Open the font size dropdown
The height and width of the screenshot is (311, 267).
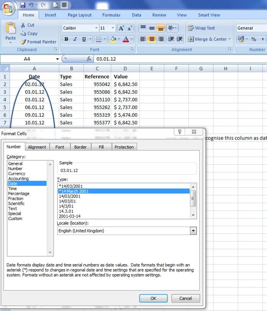pyautogui.click(x=113, y=28)
